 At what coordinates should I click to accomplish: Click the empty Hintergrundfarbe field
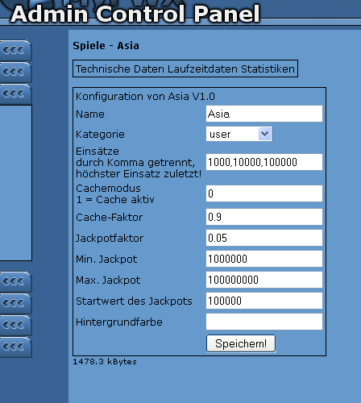tap(264, 322)
